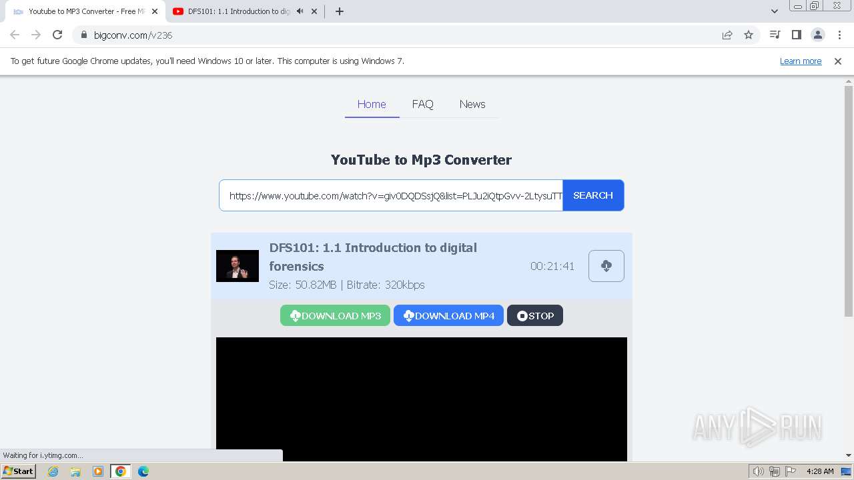Image resolution: width=854 pixels, height=480 pixels.
Task: Click the Chrome taskbar icon
Action: point(121,471)
